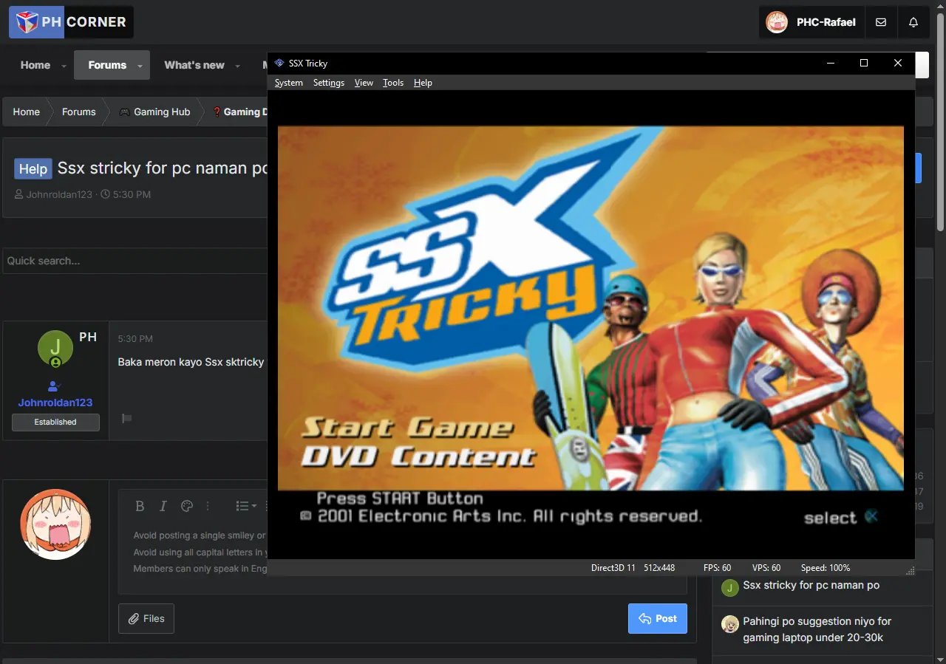Open the View menu in SSX Tricky window
The image size is (946, 664).
click(x=364, y=83)
